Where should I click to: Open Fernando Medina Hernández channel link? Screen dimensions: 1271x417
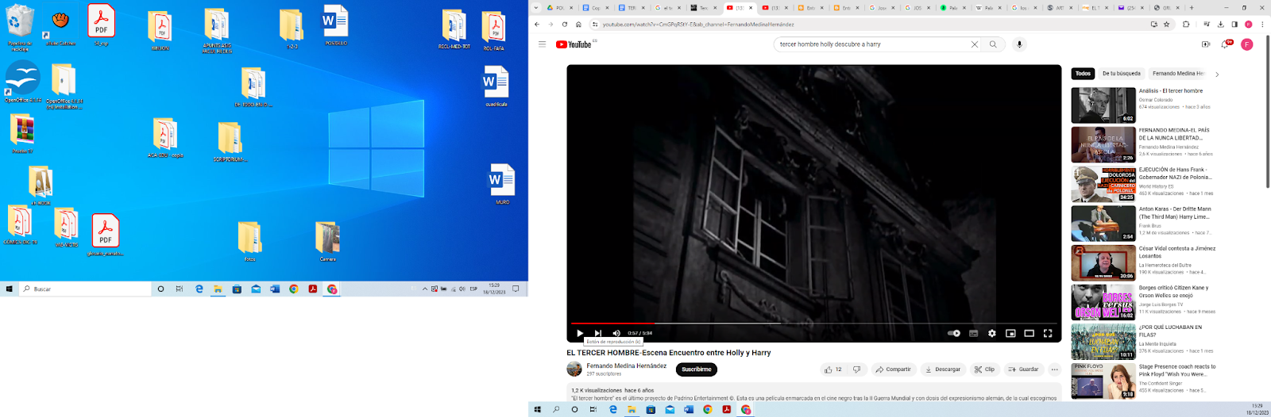627,366
